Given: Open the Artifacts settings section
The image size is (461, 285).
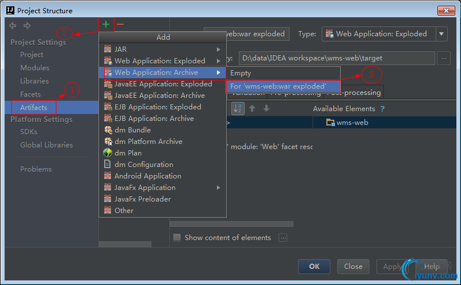Looking at the screenshot, I should point(52,107).
